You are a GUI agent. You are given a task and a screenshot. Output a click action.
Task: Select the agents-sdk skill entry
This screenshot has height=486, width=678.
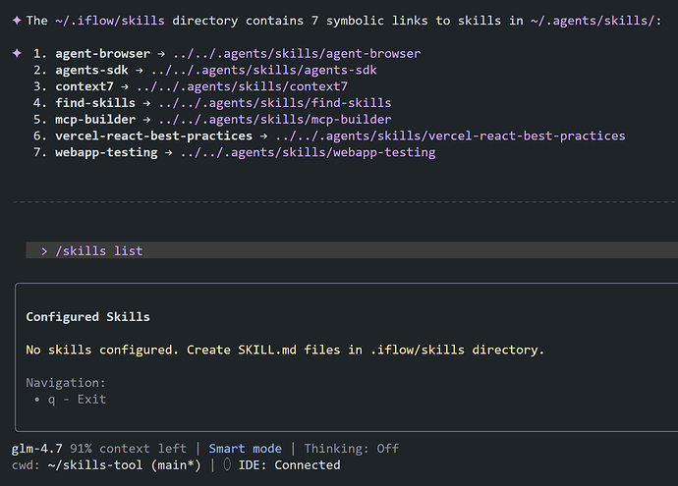[95, 70]
